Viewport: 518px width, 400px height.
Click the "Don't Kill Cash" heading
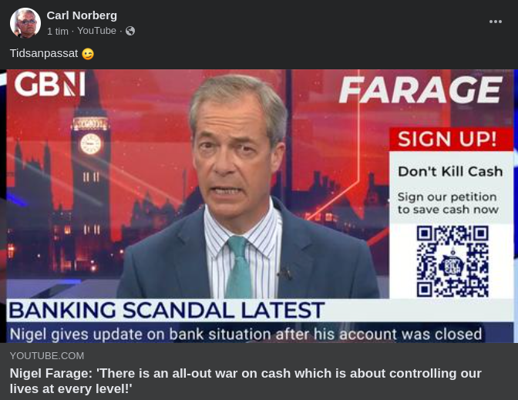pyautogui.click(x=450, y=171)
